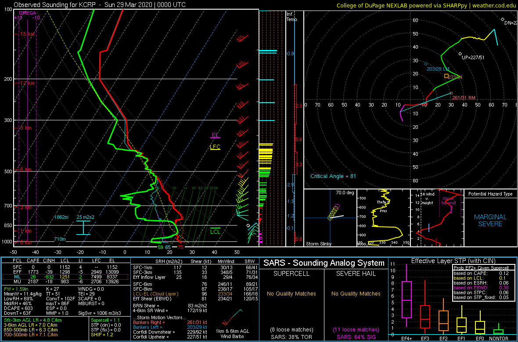The width and height of the screenshot is (518, 342).
Task: Click the orange "LCL-EL (Cloud Layer)" row
Action: (195, 294)
